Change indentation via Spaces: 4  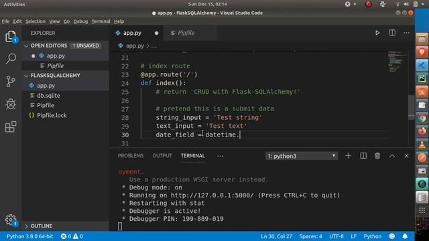[310, 236]
